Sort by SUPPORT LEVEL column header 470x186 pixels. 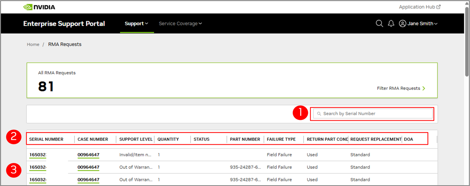tap(136, 139)
